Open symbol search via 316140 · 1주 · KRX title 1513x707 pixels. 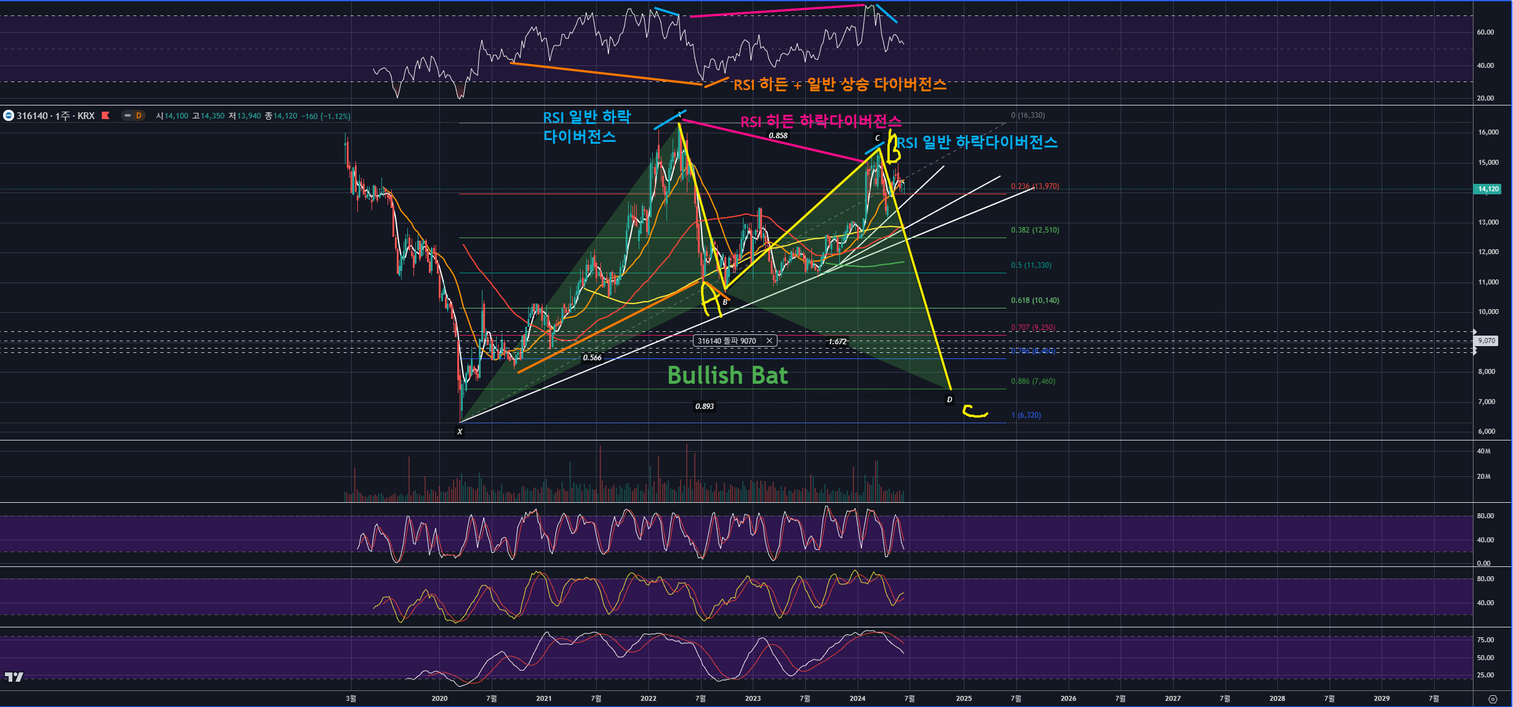tap(56, 115)
